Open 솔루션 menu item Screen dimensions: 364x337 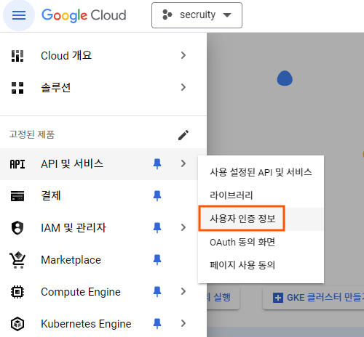point(103,88)
